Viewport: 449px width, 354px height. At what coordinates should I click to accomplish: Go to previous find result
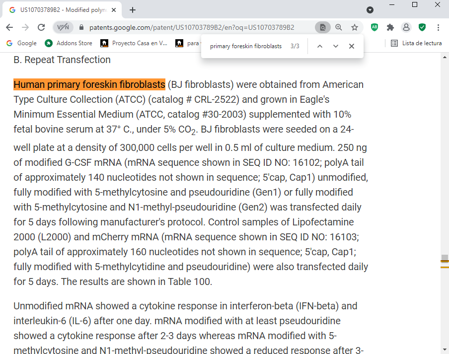coord(319,46)
